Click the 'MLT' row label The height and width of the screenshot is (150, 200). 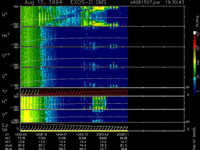coord(8,142)
